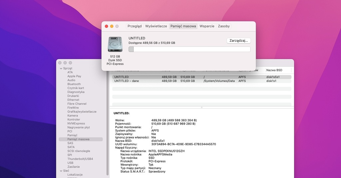341x178 pixels.
Task: Click the Status S.M.A.R.T. Sprawdzony value
Action: click(157, 171)
